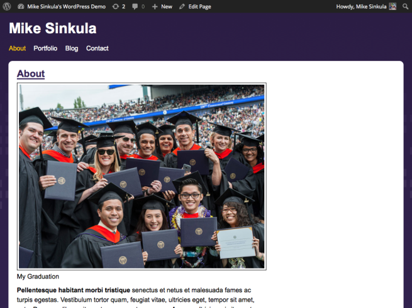Open the Howdy, Mike Sinkula account menu

click(361, 6)
